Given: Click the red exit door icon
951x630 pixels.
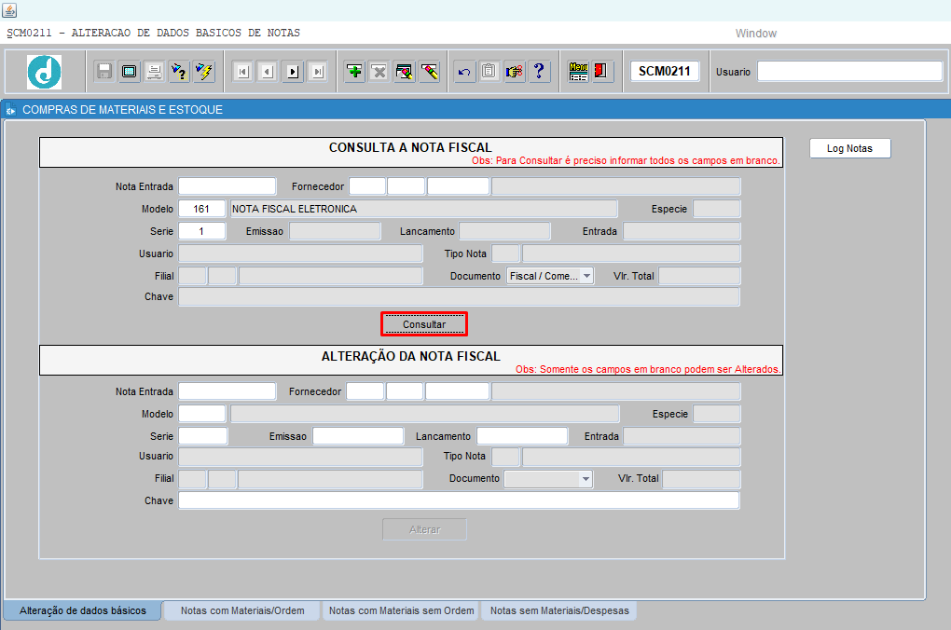Looking at the screenshot, I should tap(602, 72).
